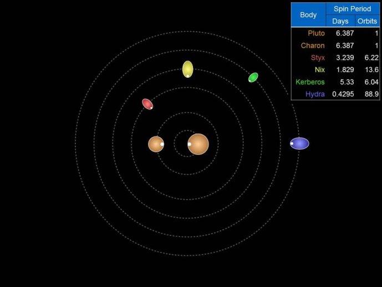Click the 'Nix' label in table

[x=320, y=70]
